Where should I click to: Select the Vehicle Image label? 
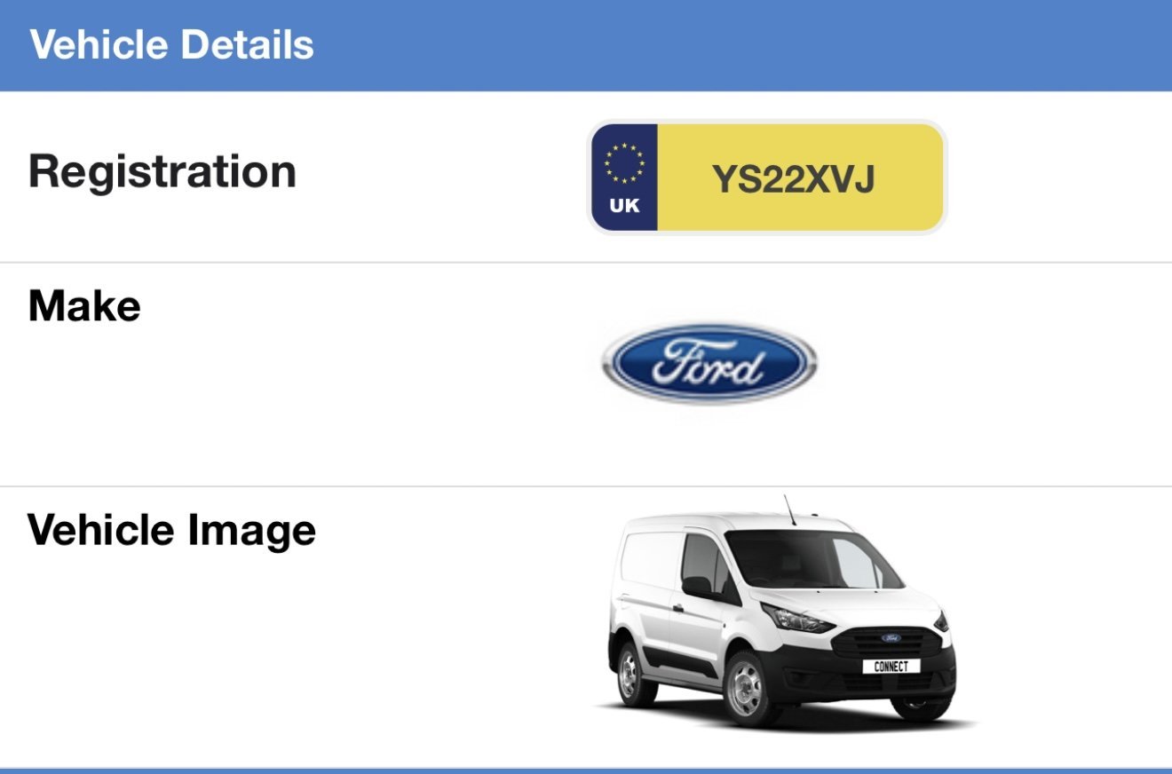point(172,531)
